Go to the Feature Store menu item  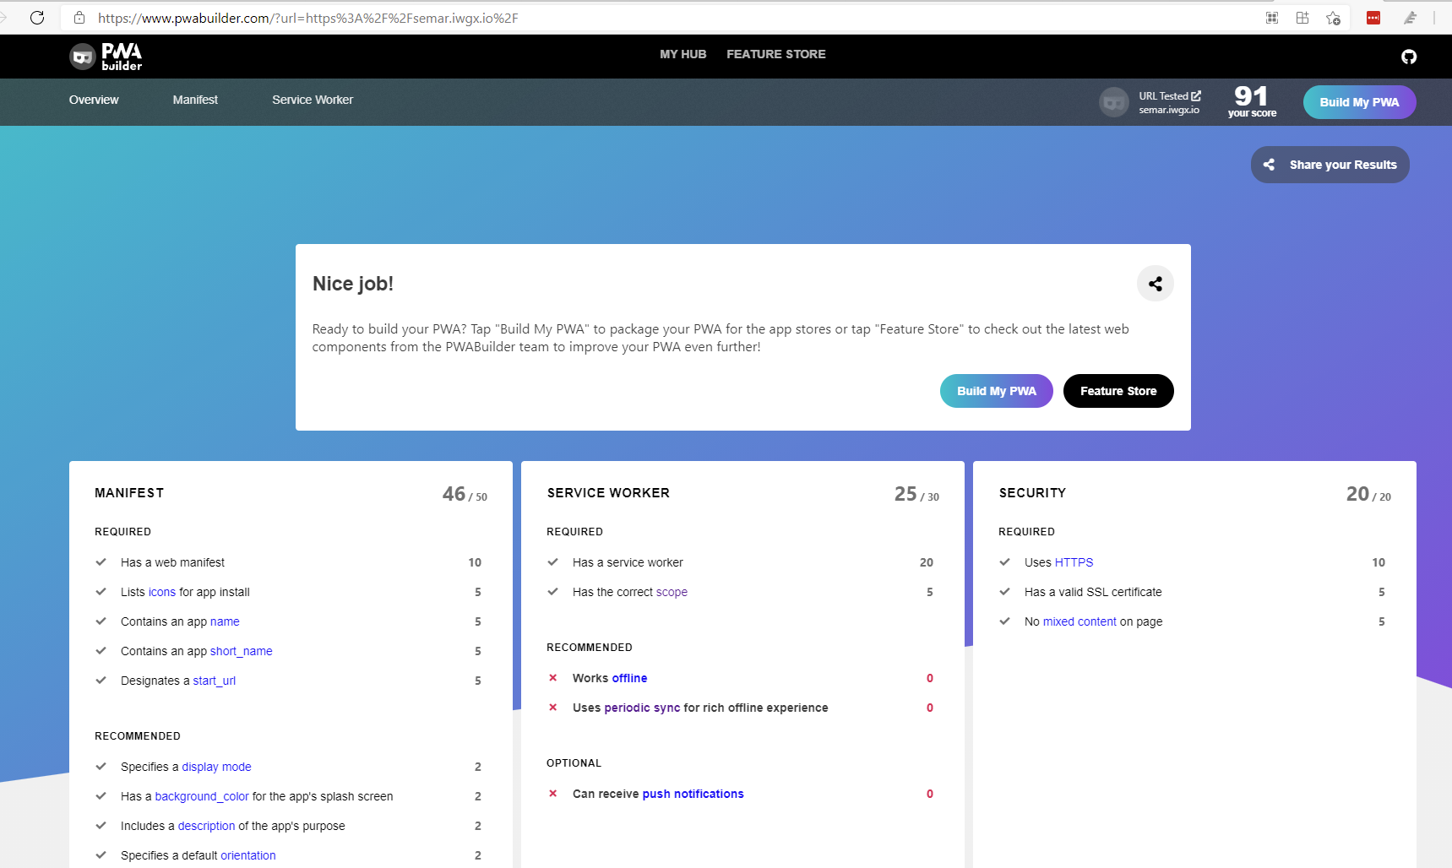775,54
